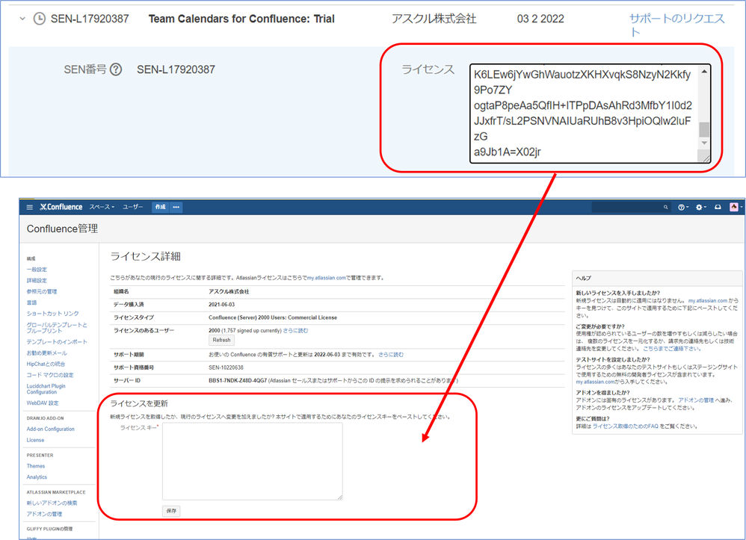Screen dimensions: 746x540
Task: Open アドオンの管理 in the sidebar
Action: click(x=44, y=514)
